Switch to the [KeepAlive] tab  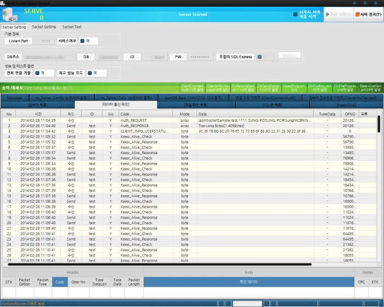(346, 105)
